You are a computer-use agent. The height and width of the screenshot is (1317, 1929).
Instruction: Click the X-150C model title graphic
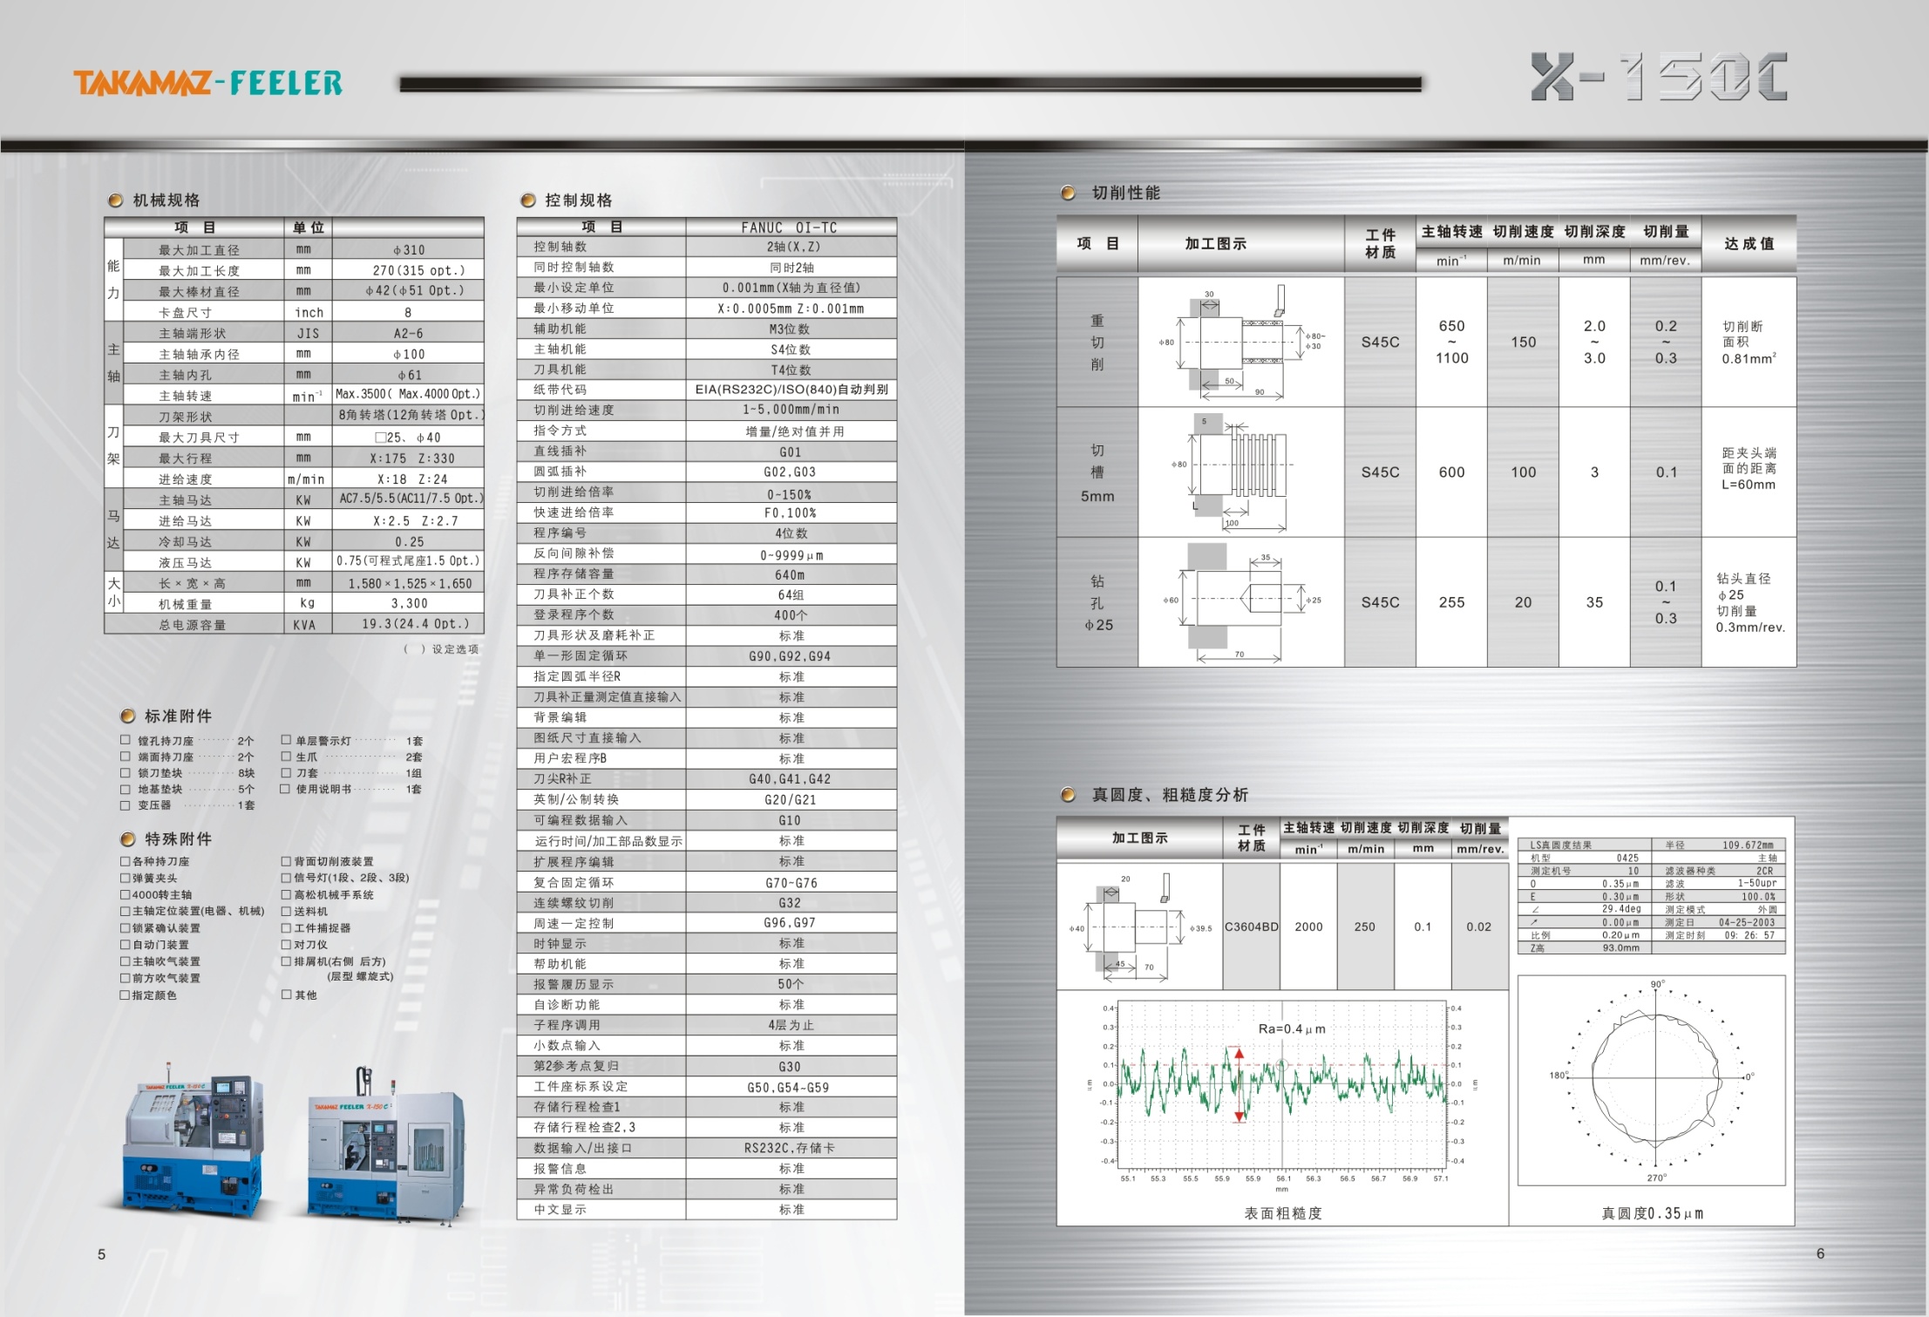coord(1659,77)
